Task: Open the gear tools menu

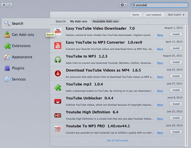Action: 123,5
